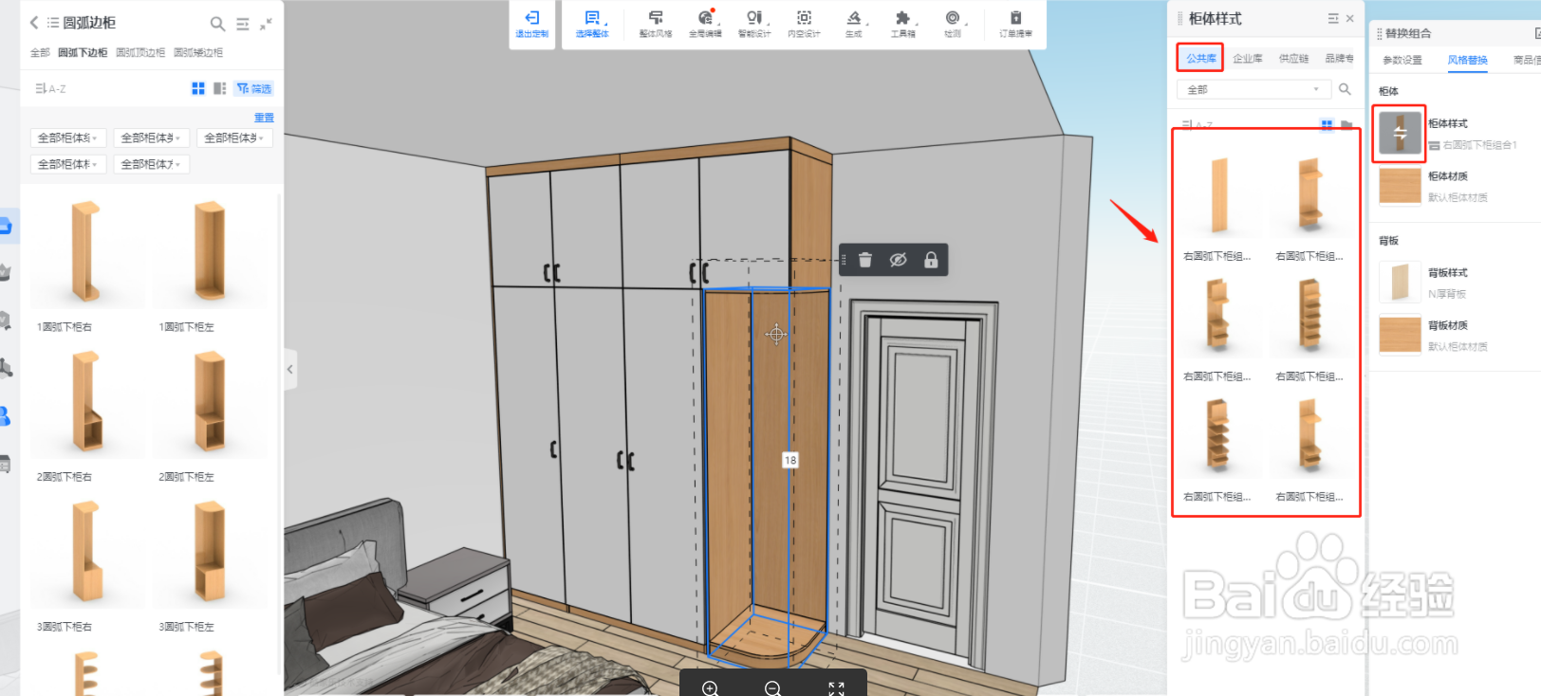The height and width of the screenshot is (696, 1541).
Task: Switch left catalog to list-detail view
Action: (220, 88)
